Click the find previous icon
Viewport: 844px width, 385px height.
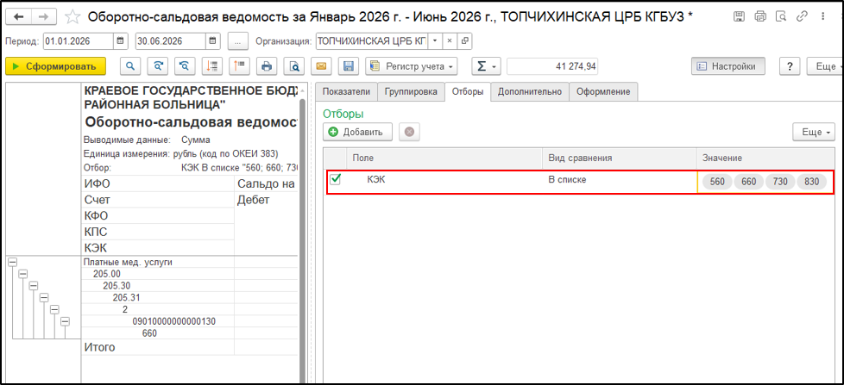click(186, 66)
